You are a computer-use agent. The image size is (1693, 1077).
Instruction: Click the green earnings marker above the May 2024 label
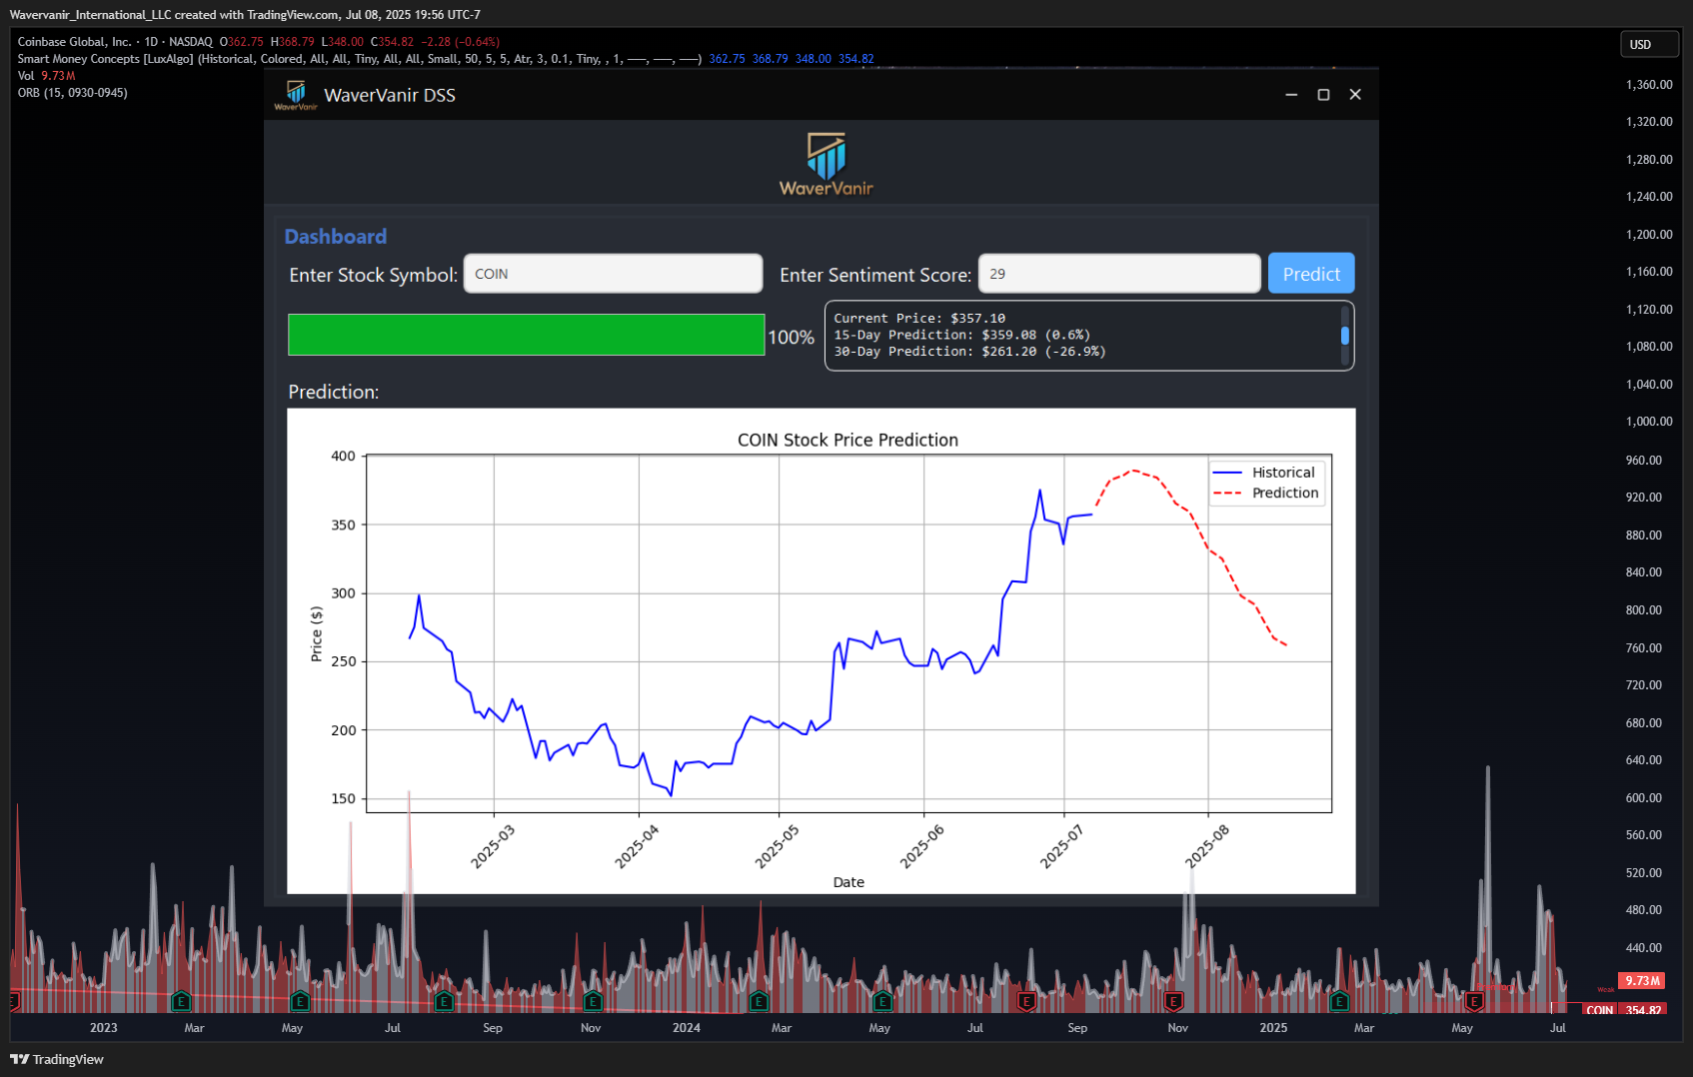point(882,1000)
